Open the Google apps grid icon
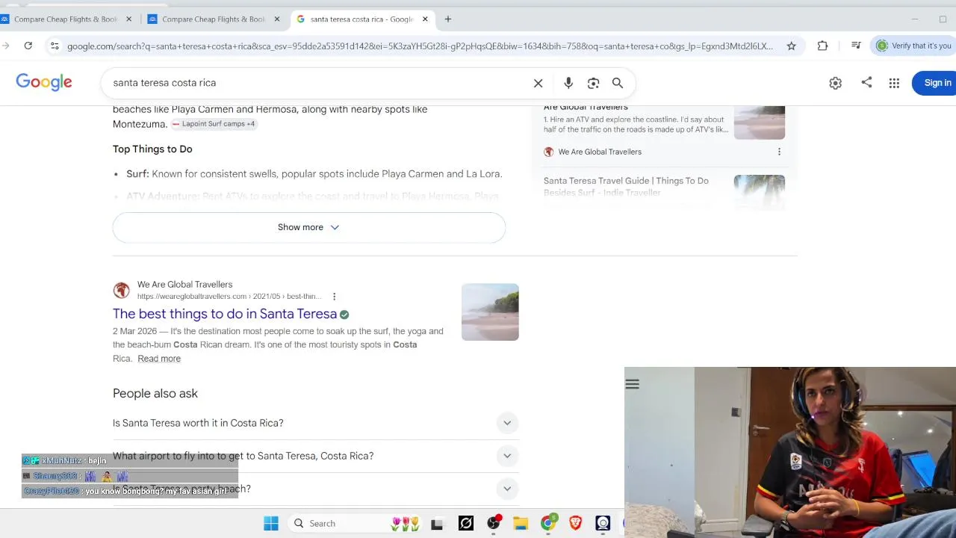The height and width of the screenshot is (538, 956). tap(894, 83)
